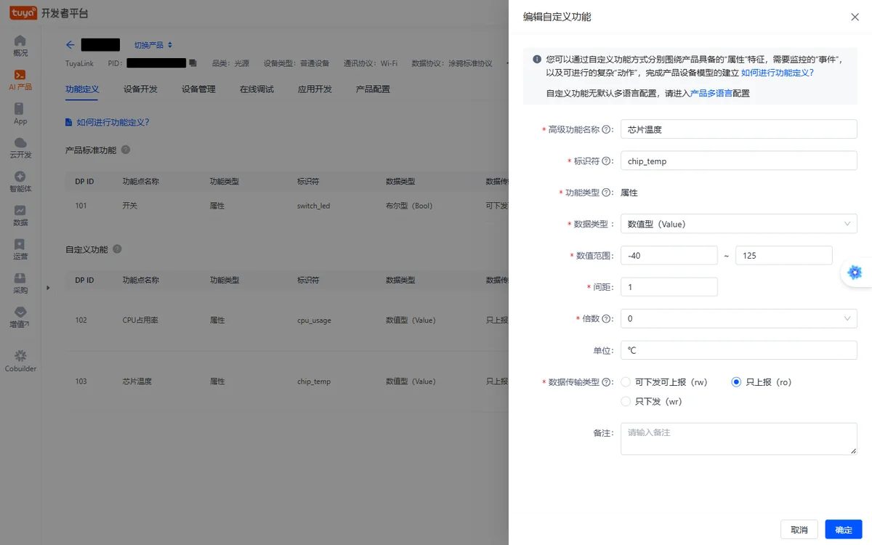This screenshot has height=545, width=872.
Task: Open the 产品多语言 link
Action: pyautogui.click(x=711, y=93)
